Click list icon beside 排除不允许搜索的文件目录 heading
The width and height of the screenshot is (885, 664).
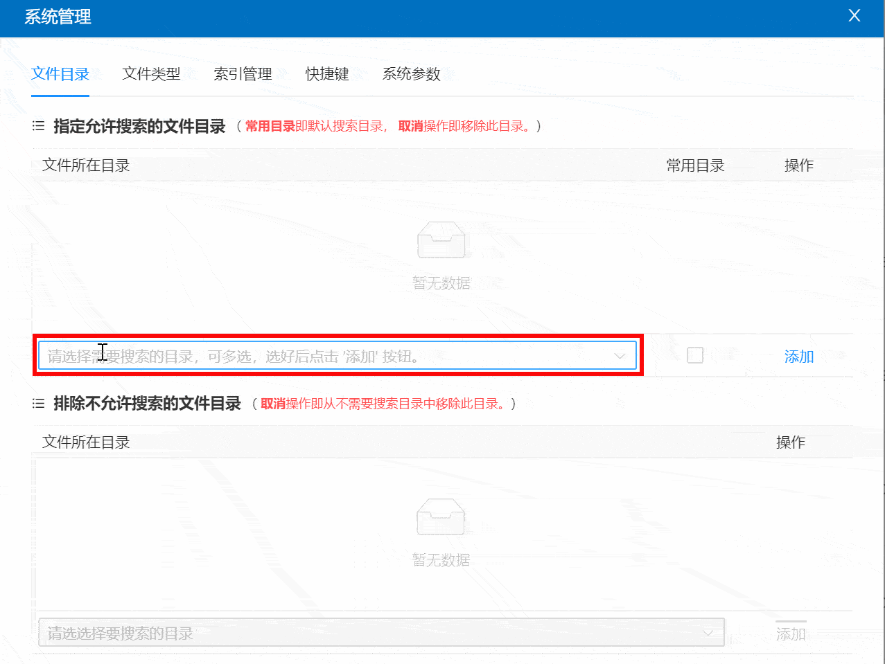click(39, 404)
